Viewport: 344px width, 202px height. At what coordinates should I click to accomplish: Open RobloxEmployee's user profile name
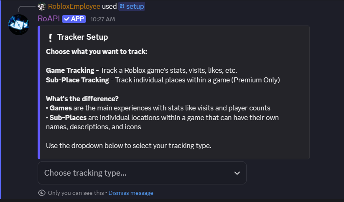click(74, 6)
